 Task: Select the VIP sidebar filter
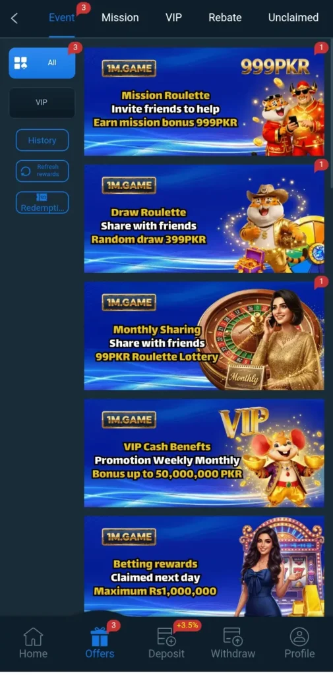[x=42, y=102]
